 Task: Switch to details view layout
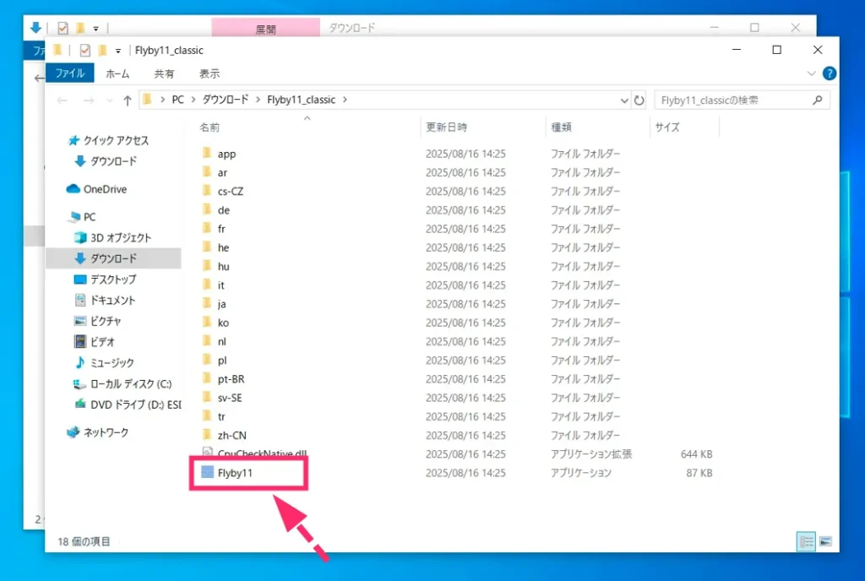(806, 541)
